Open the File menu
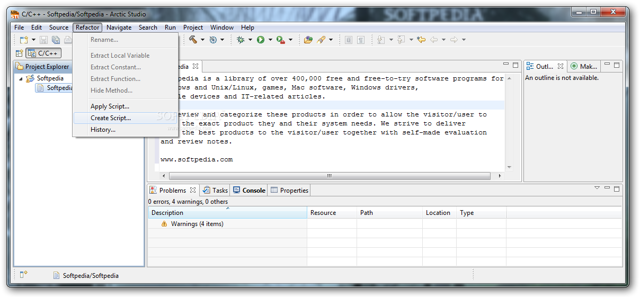 pos(19,28)
